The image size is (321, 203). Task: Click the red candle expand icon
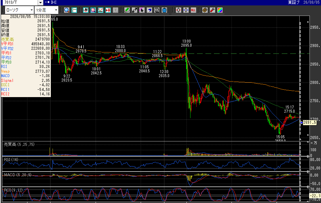pyautogui.click(x=178, y=10)
